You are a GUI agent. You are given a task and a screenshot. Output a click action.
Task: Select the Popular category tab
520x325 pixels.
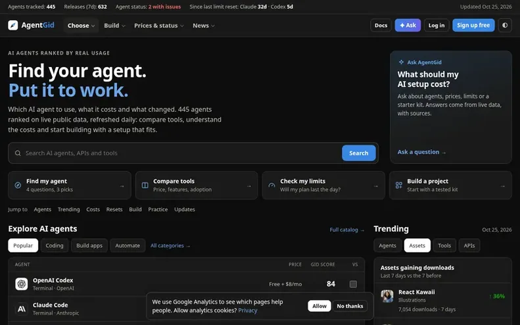point(23,245)
